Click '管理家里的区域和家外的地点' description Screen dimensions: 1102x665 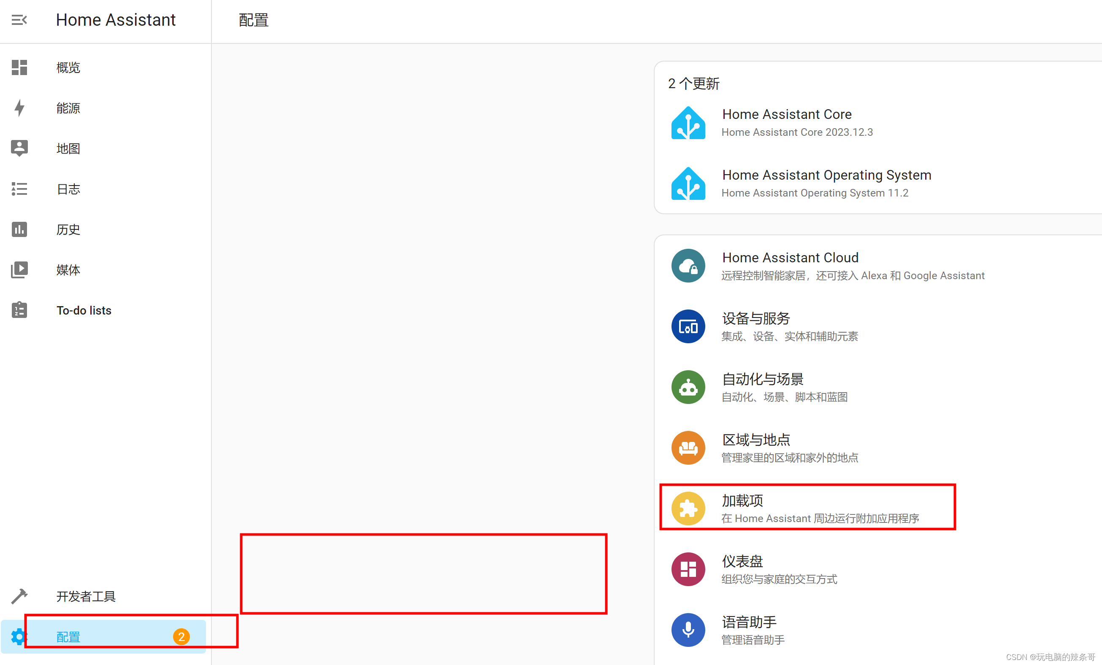790,458
